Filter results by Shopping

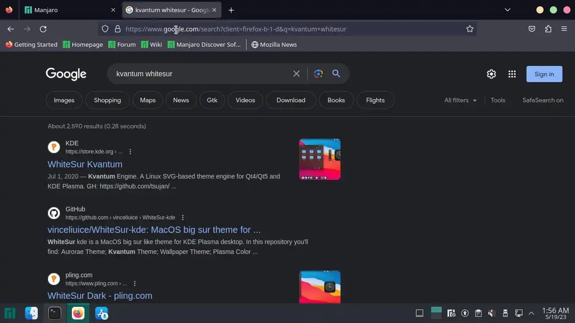[107, 100]
